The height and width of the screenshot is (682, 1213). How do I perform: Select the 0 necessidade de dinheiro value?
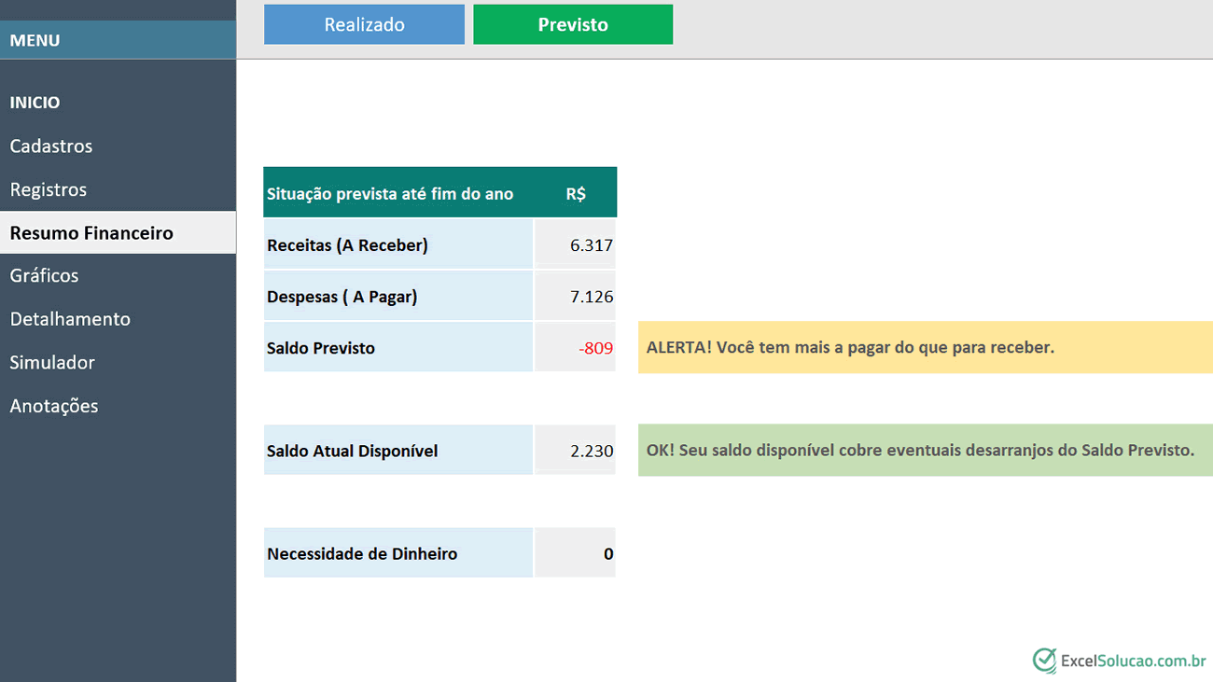point(575,553)
